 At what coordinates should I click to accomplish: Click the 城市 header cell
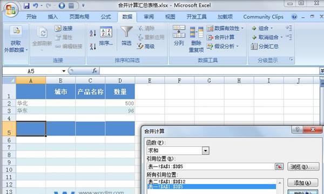coord(60,91)
